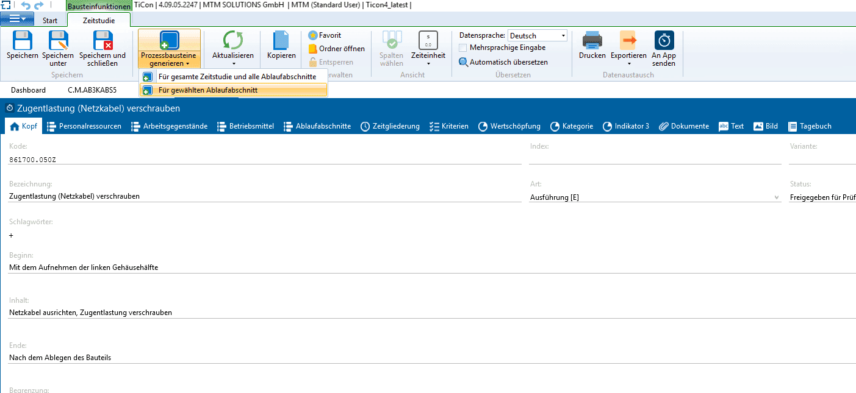856x393 pixels.
Task: Click Speichern unter icon
Action: 58,41
